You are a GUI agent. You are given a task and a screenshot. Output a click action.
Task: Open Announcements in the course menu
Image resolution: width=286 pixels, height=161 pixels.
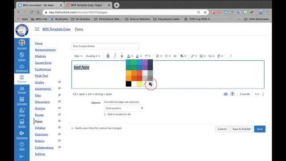[45, 50]
